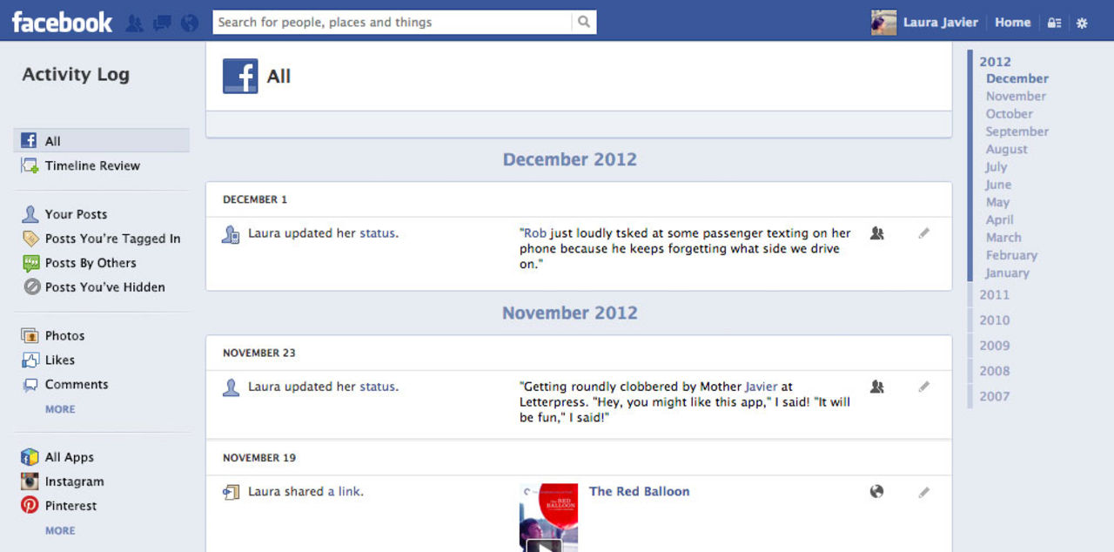The image size is (1114, 552).
Task: Open notifications globe icon in top bar
Action: [x=190, y=23]
